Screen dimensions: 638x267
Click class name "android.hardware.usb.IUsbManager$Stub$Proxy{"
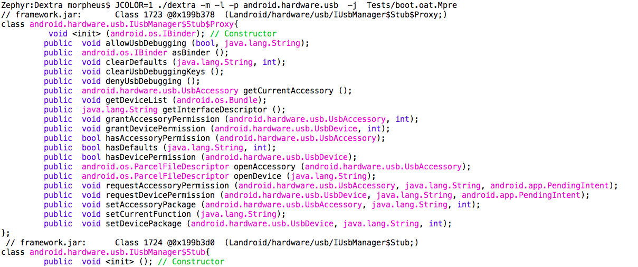coord(134,24)
